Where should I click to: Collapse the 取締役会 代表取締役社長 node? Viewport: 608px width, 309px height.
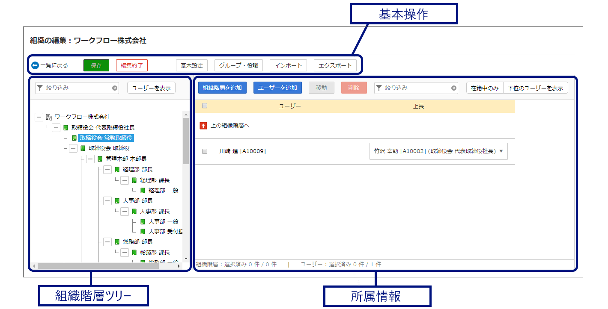click(56, 127)
